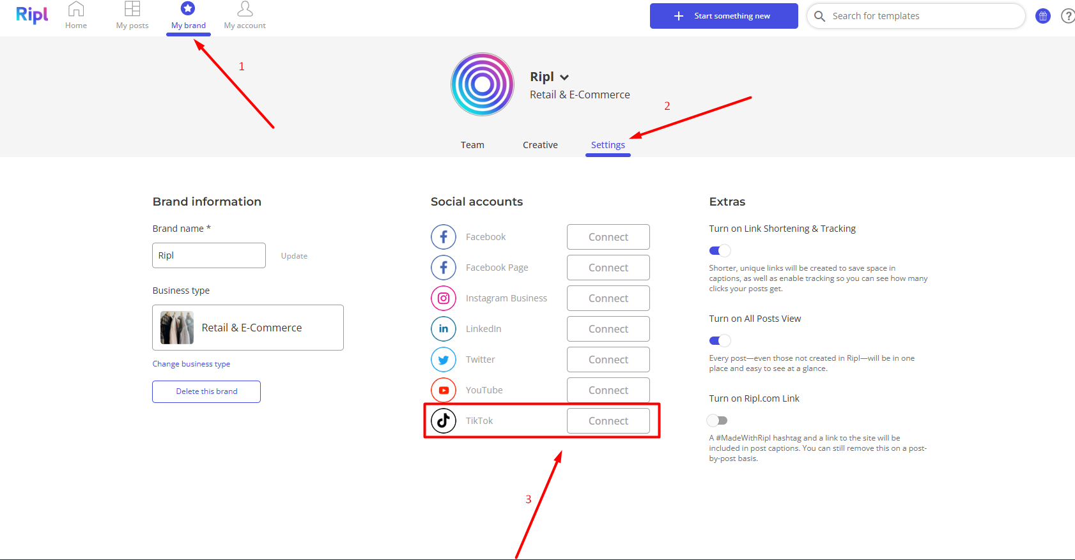Open the help question mark icon

coord(1068,16)
